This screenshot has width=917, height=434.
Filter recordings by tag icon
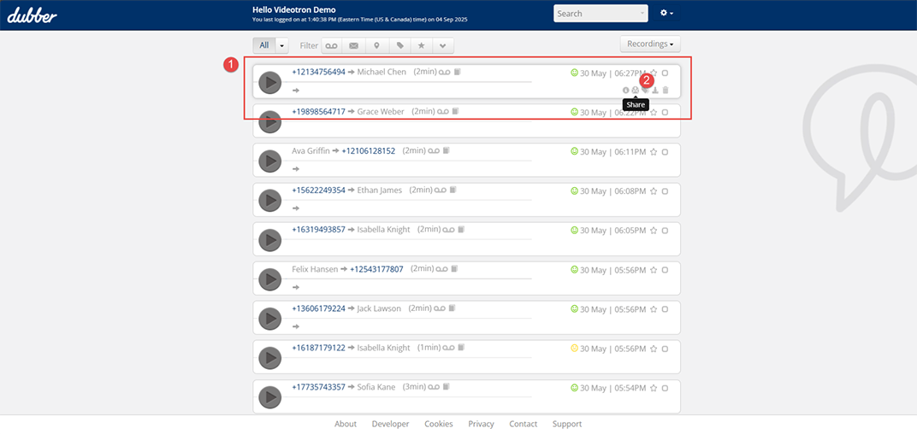(x=399, y=45)
